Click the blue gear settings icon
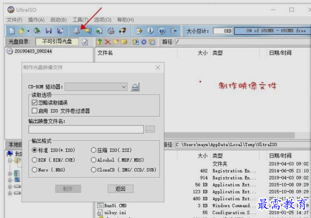The height and width of the screenshot is (218, 311). point(144,42)
